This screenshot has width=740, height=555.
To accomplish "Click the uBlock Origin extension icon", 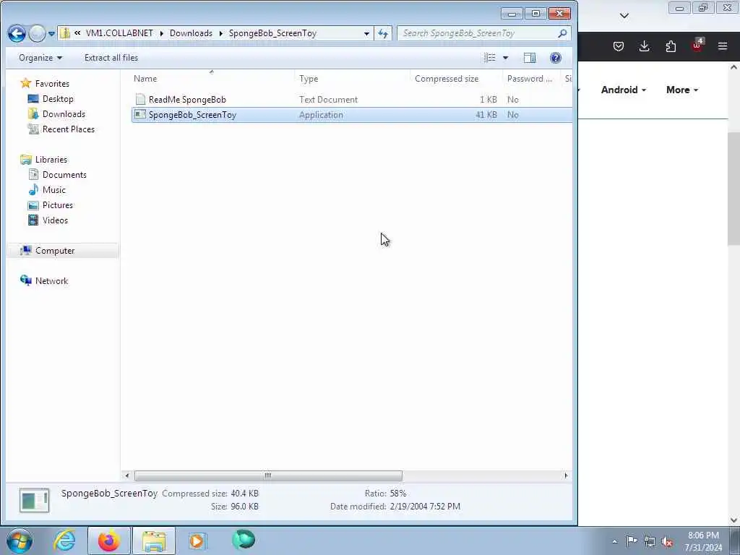I will coord(697,46).
